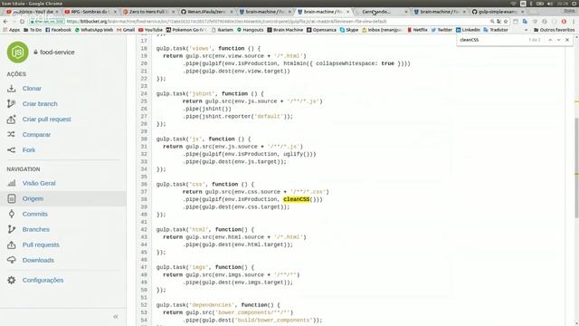579x326 pixels.
Task: Open the Clonar link
Action: (32, 89)
